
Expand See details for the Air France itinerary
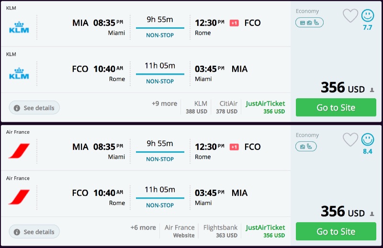(34, 232)
